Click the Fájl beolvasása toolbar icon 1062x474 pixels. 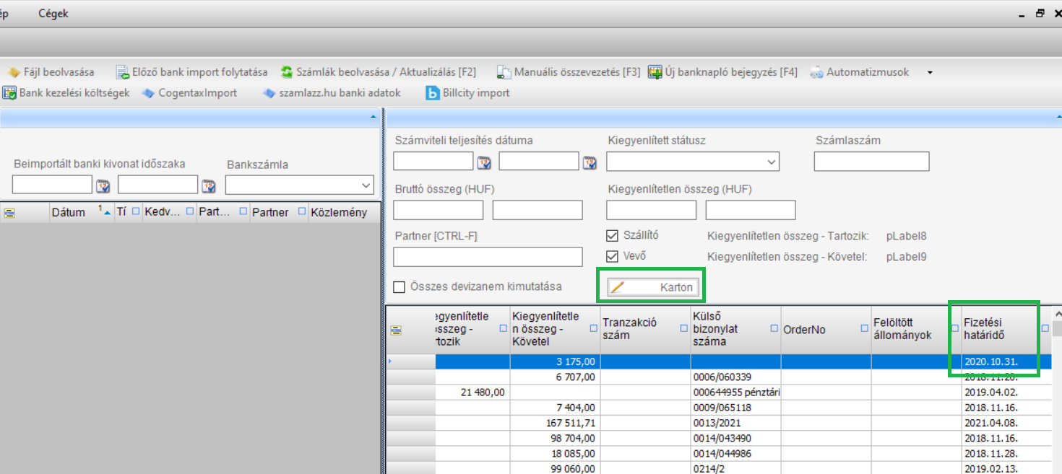coord(13,72)
